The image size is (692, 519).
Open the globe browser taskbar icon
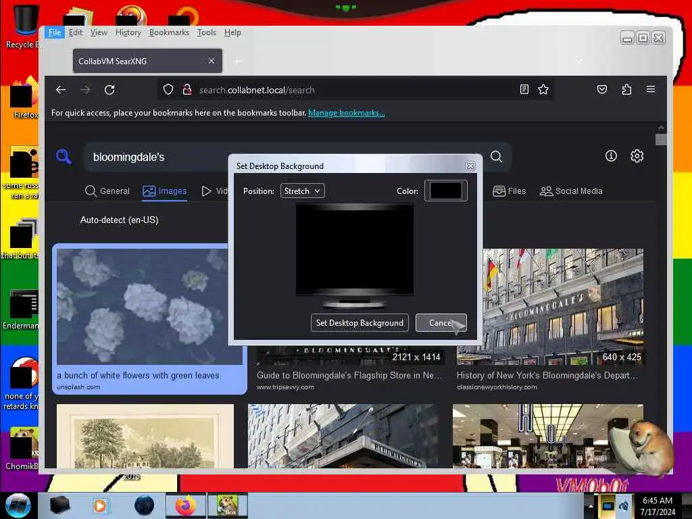[144, 505]
